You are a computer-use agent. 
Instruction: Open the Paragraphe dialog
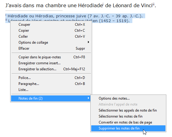(x=51, y=84)
